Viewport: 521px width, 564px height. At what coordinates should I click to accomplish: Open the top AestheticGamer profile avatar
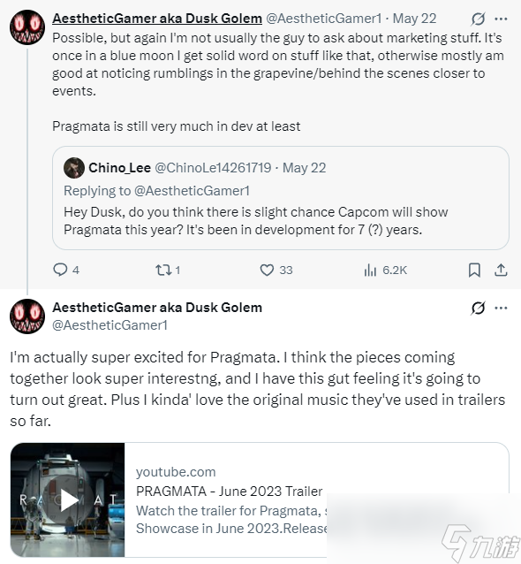point(27,27)
